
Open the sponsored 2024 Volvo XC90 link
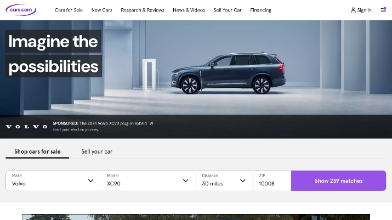coord(103,123)
